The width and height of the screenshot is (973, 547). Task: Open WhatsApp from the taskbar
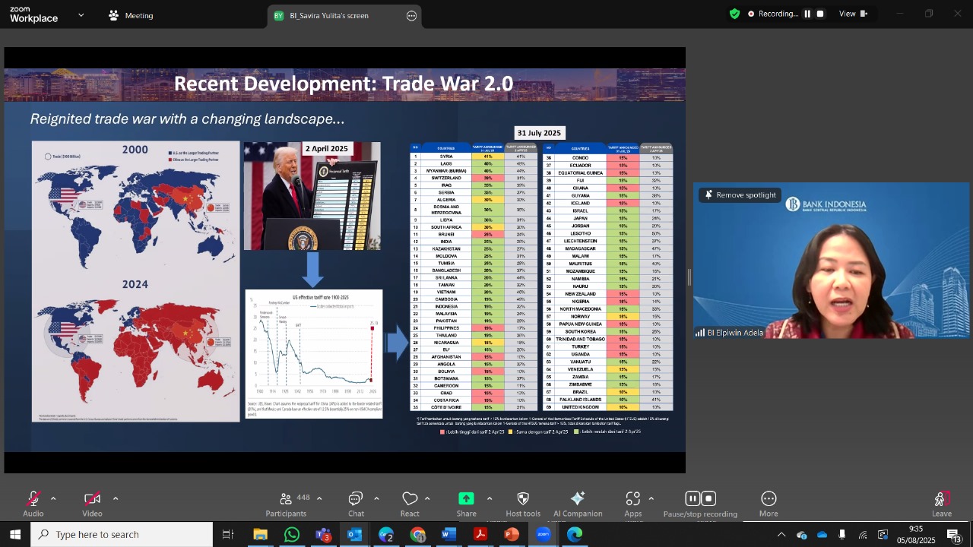tap(292, 535)
